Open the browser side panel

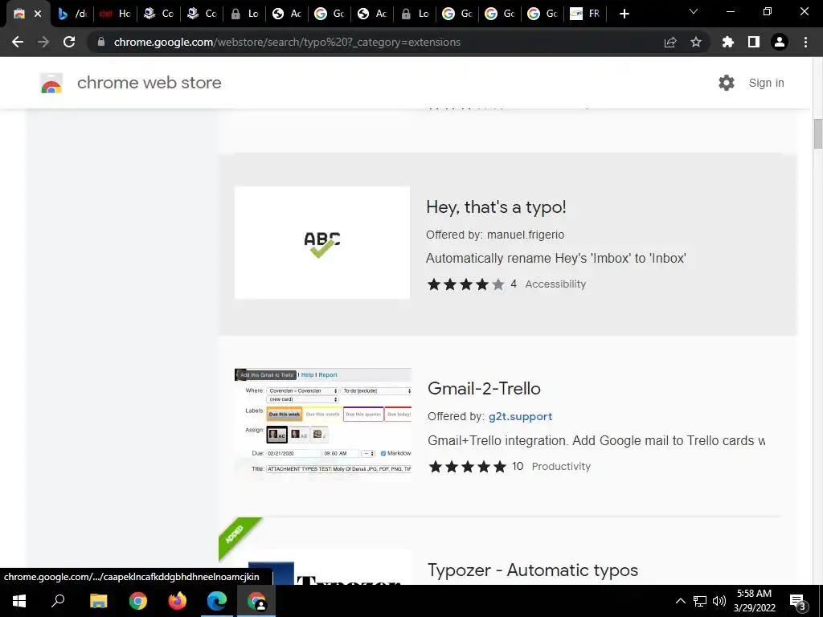click(754, 42)
